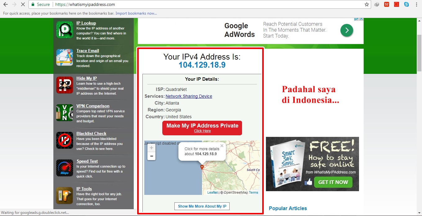Click the IP Tools drill icon
The width and height of the screenshot is (422, 216).
coord(65,195)
